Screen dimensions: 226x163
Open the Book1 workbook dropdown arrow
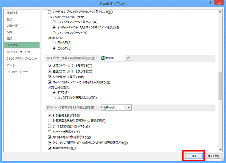(x=128, y=58)
